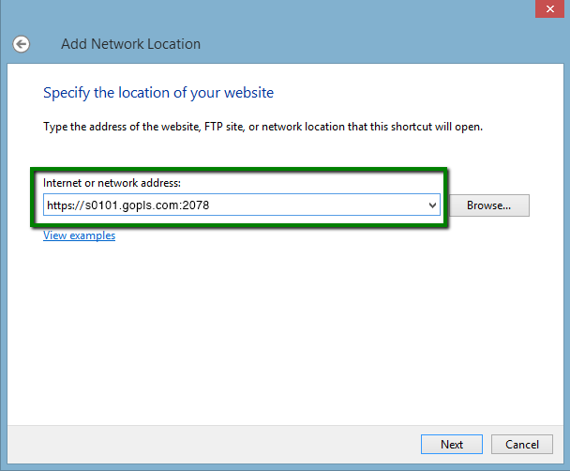Click the empty space after the address text
This screenshot has height=471, width=570.
point(319,205)
